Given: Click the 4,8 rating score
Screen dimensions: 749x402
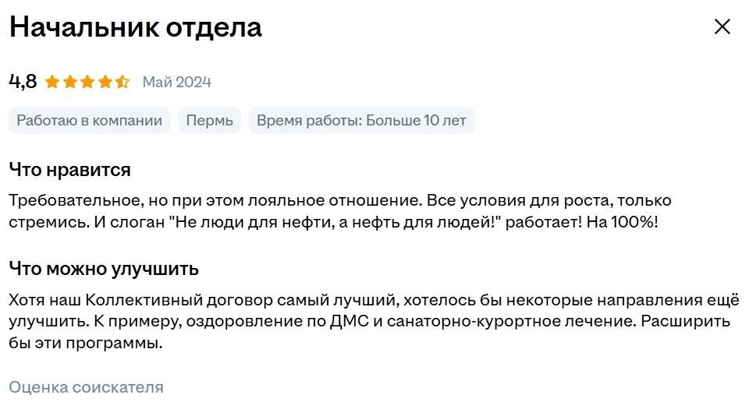Looking at the screenshot, I should [x=23, y=81].
